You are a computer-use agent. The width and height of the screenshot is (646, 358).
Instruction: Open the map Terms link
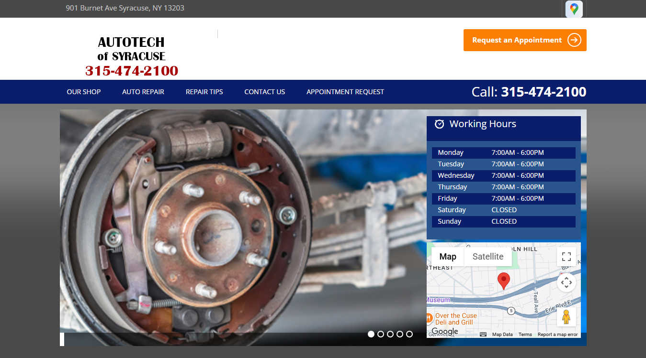525,335
